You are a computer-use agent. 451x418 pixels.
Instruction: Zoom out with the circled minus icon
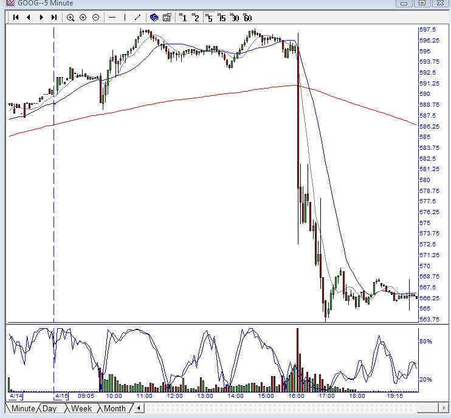pyautogui.click(x=96, y=18)
